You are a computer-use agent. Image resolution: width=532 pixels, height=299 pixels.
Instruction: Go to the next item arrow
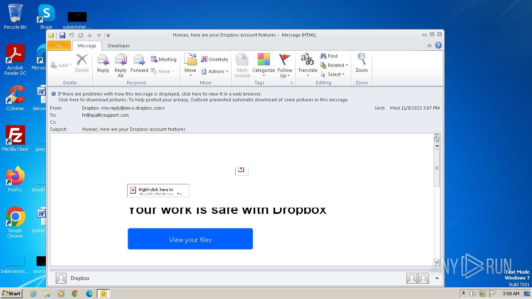pos(99,35)
